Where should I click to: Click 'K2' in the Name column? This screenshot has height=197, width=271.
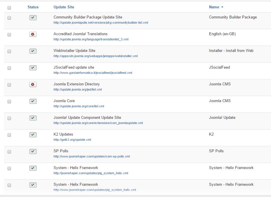click(211, 134)
